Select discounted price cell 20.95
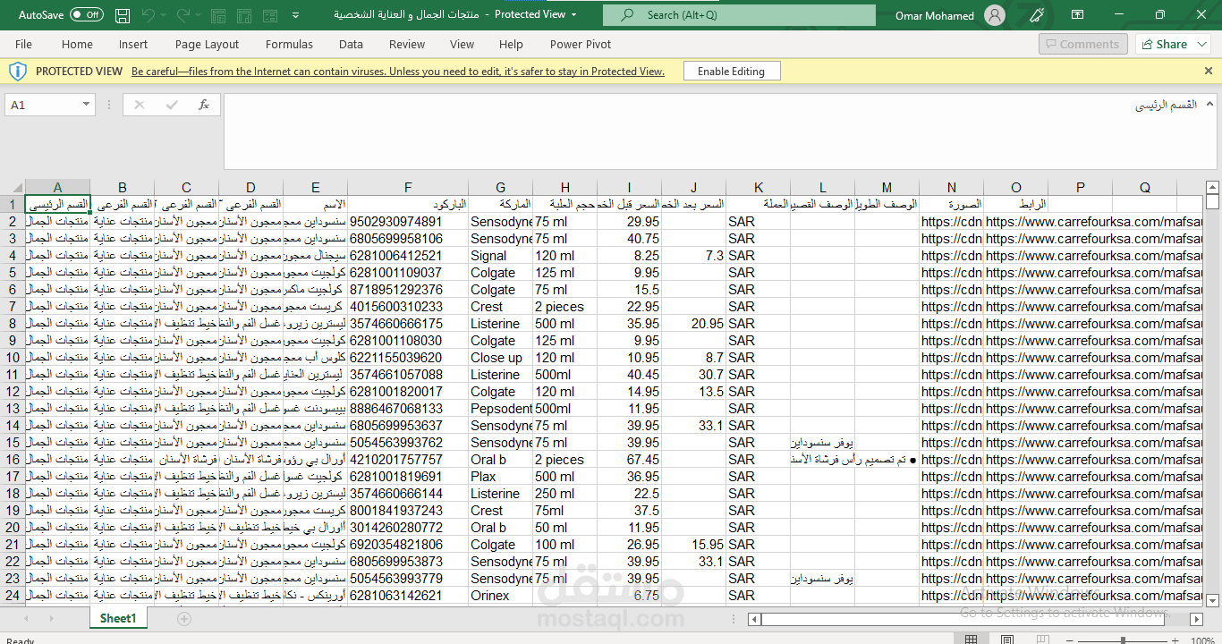Image resolution: width=1222 pixels, height=644 pixels. click(693, 323)
